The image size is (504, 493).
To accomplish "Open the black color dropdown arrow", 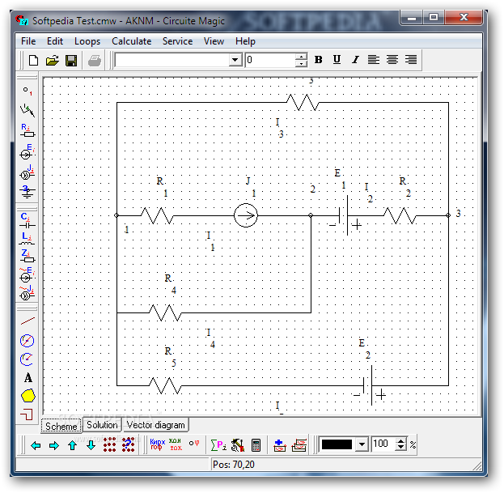I will coord(362,444).
